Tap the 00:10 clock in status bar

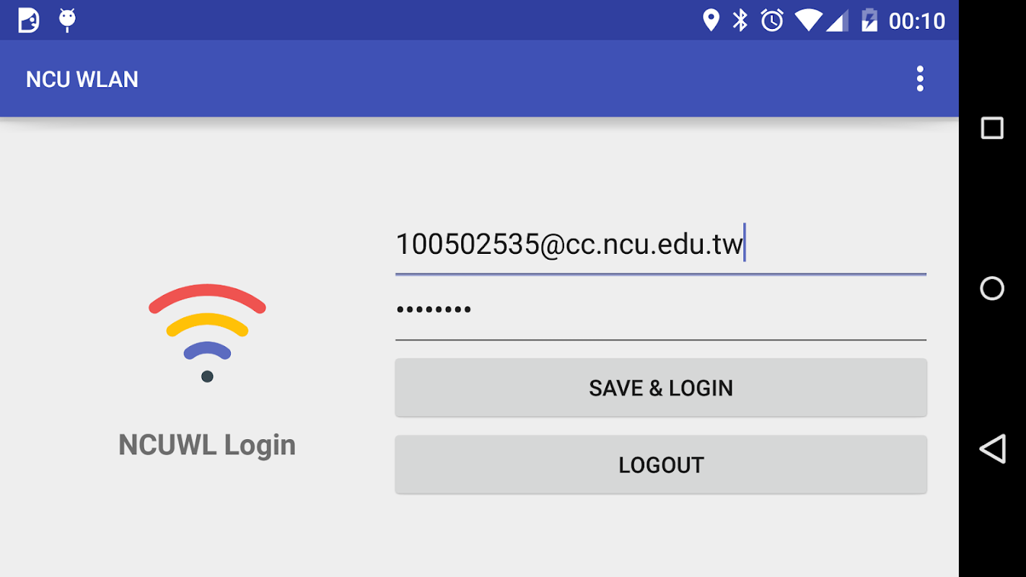click(x=916, y=21)
